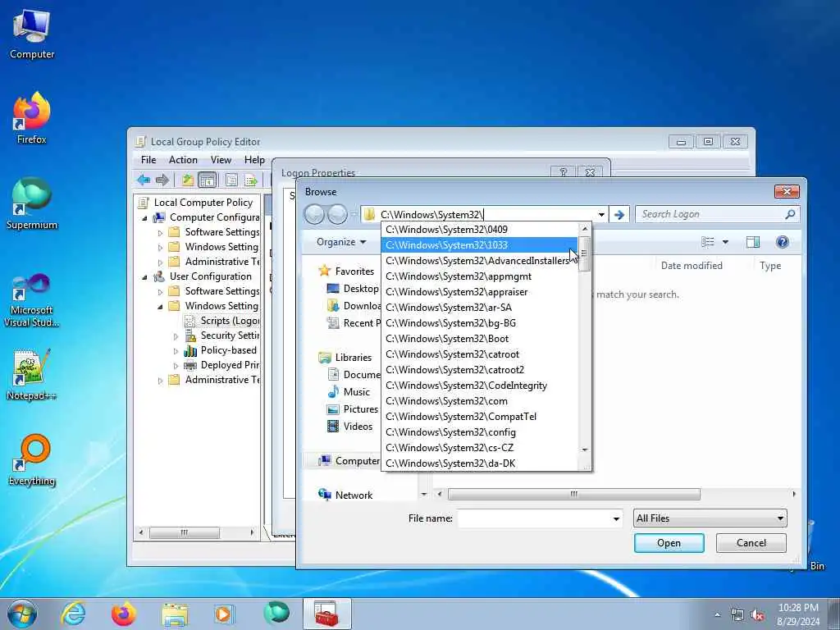Open the address bar history dropdown
The height and width of the screenshot is (630, 840).
point(601,215)
